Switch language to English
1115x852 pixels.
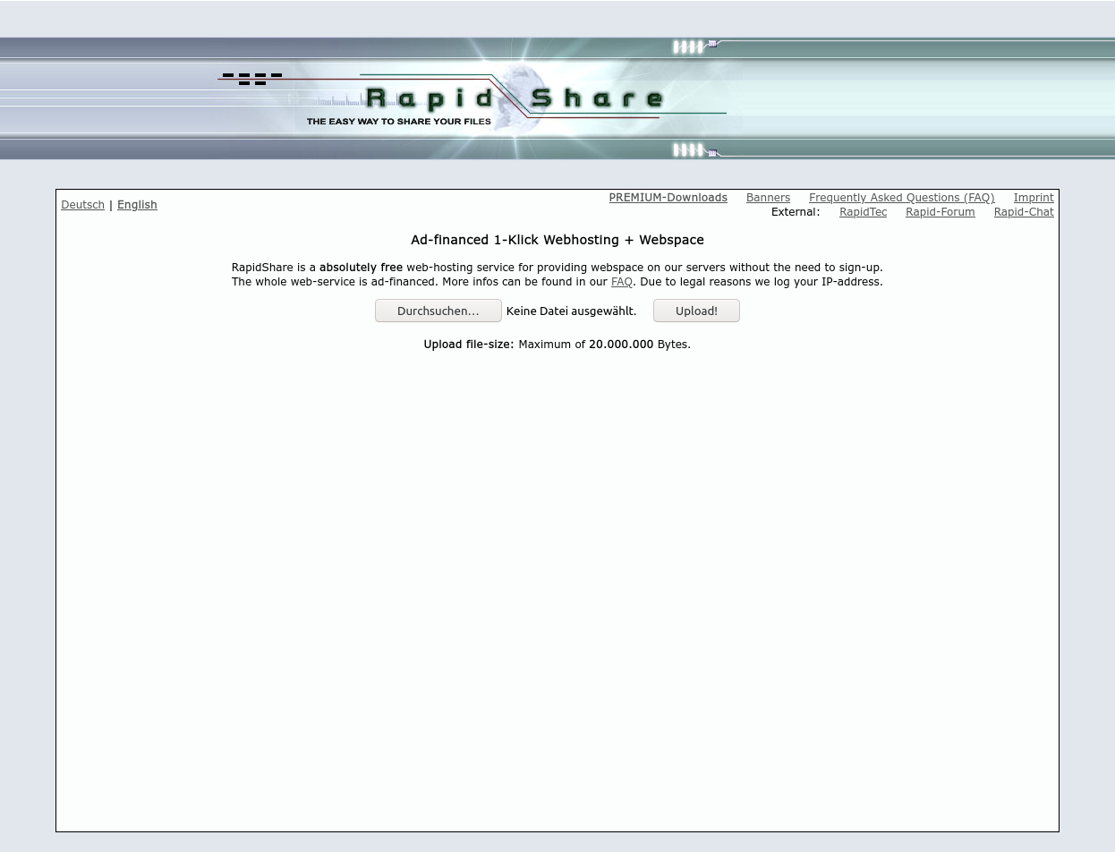(137, 205)
